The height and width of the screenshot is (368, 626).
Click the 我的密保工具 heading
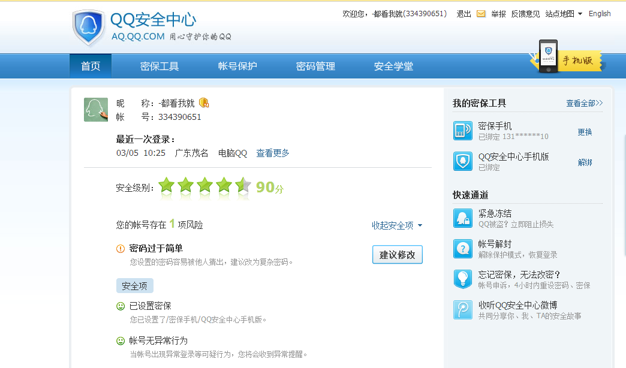point(480,103)
